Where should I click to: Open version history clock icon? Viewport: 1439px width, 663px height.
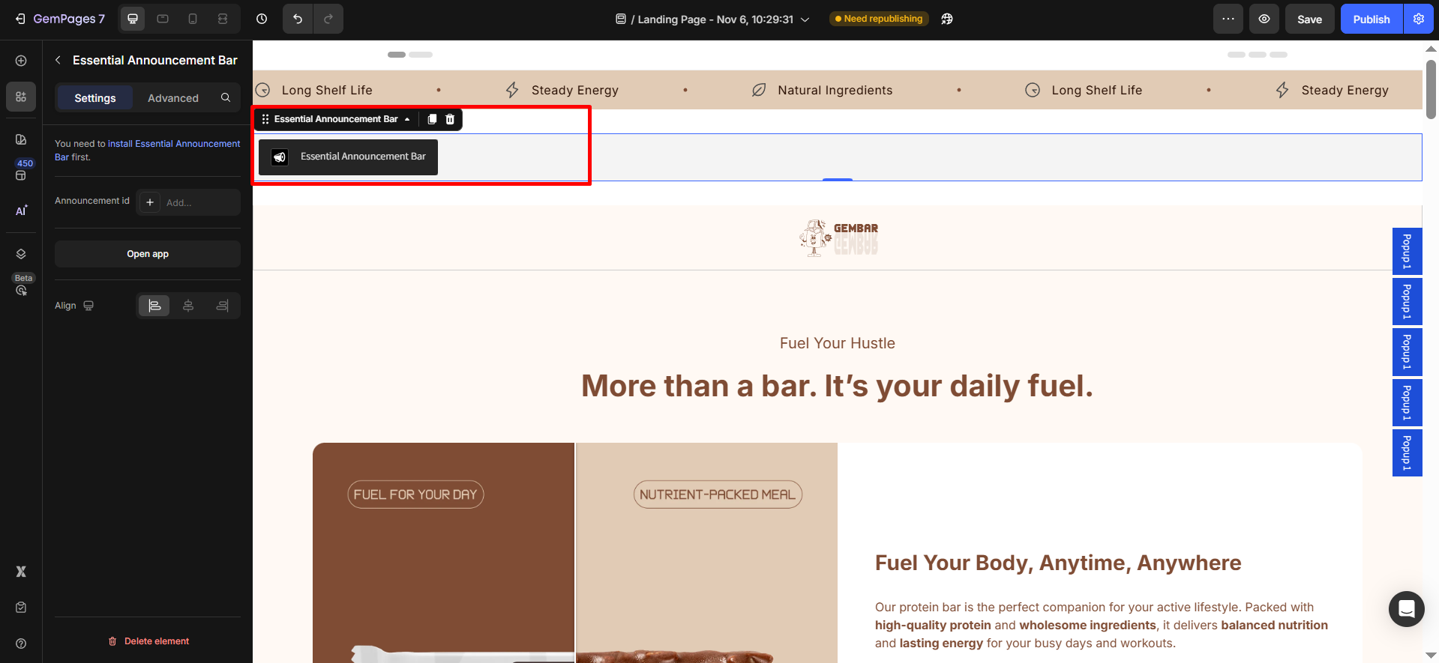[262, 19]
